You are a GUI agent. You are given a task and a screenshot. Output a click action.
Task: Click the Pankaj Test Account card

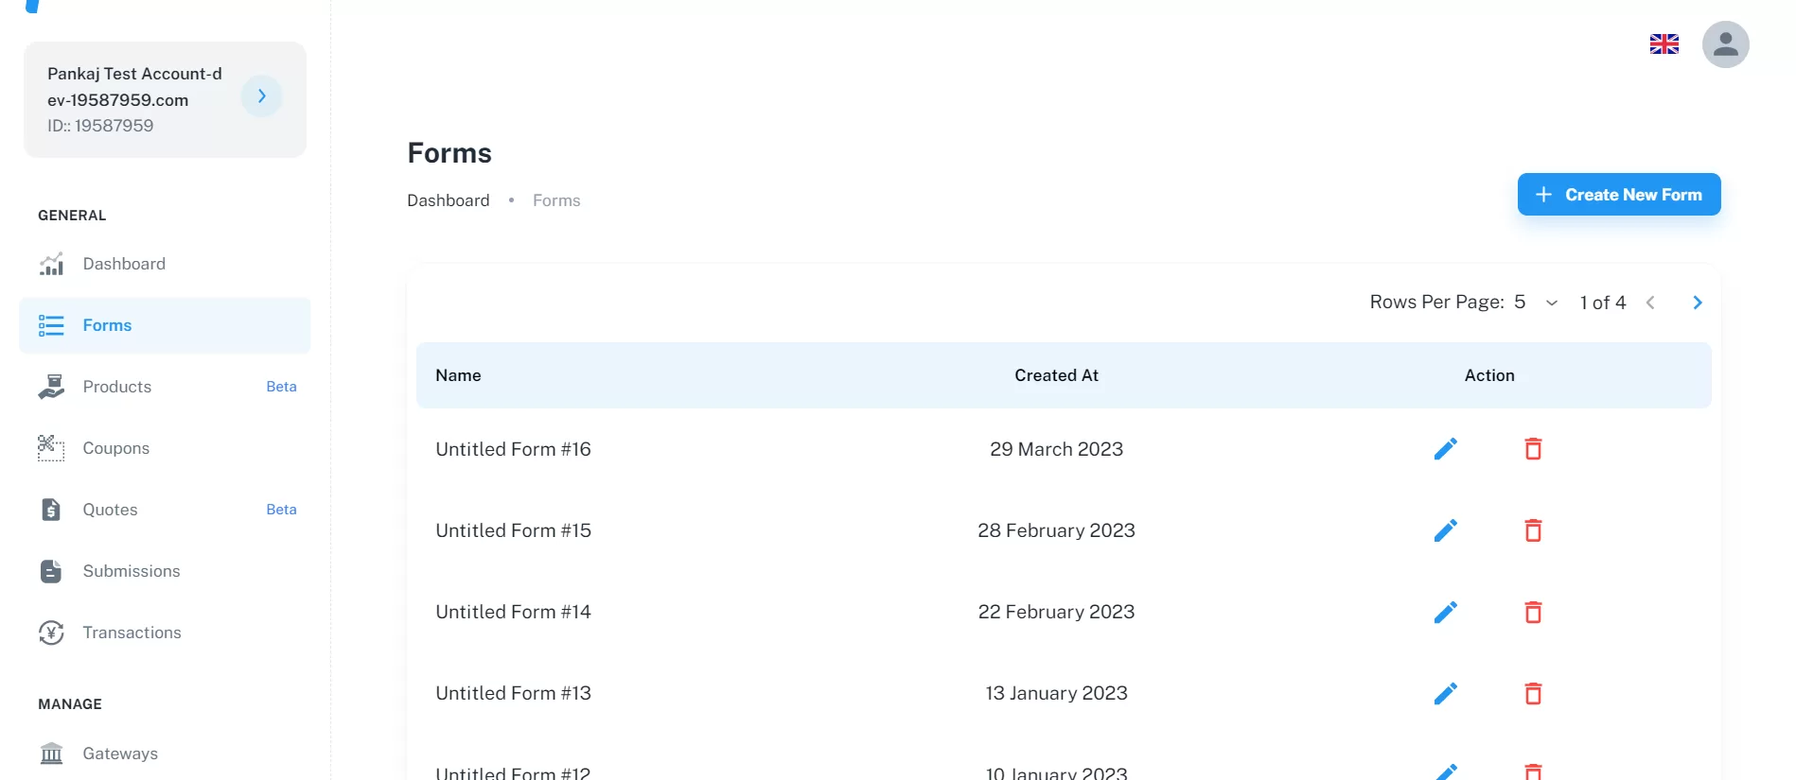pos(165,99)
